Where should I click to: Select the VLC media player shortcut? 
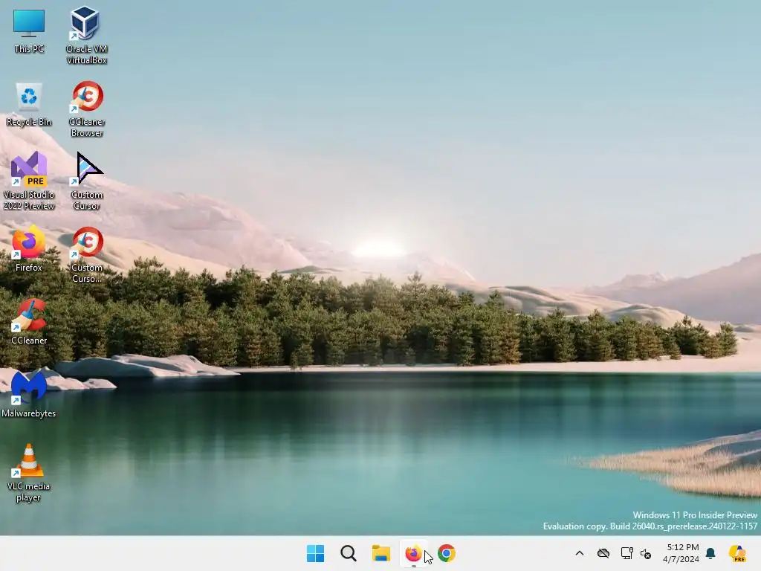(x=29, y=472)
